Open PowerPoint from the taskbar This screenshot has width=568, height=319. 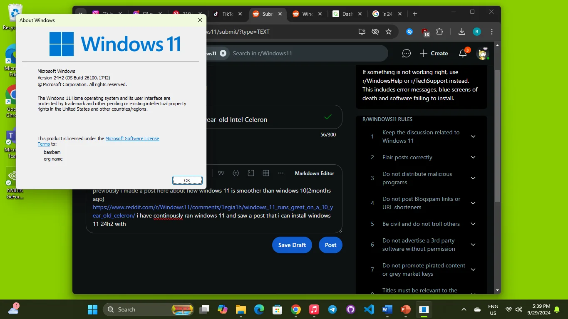[x=406, y=309]
